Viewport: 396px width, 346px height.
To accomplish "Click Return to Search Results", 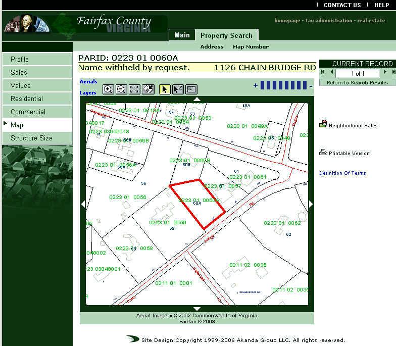I will click(x=357, y=82).
